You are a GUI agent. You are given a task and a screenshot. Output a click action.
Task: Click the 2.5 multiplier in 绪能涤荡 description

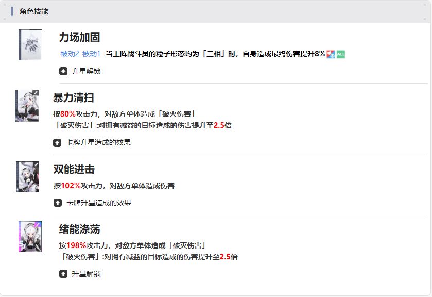click(x=225, y=257)
